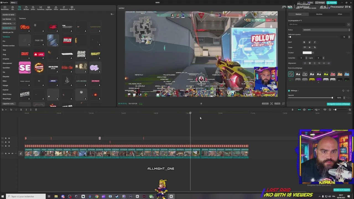
Task: Mute the main video track audio
Action: pyautogui.click(x=12, y=153)
